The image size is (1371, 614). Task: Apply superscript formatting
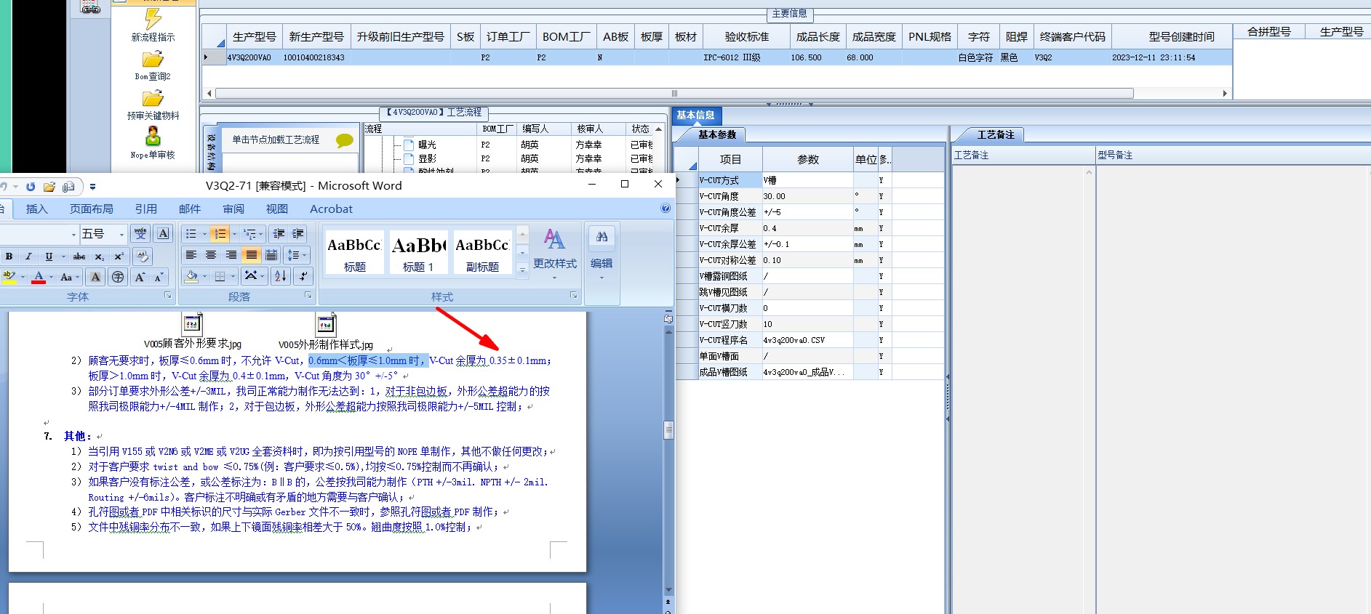click(x=119, y=256)
